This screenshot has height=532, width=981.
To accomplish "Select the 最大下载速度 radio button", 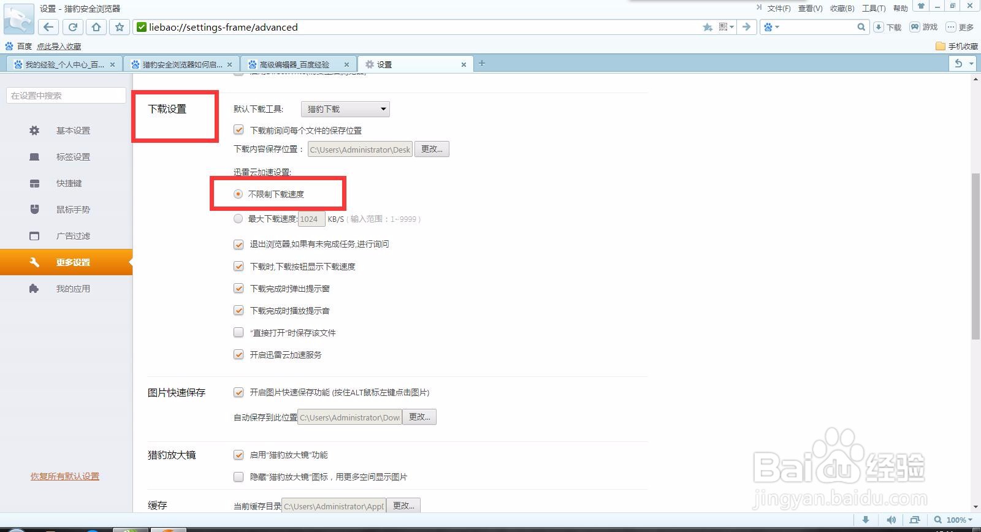I will (x=238, y=219).
